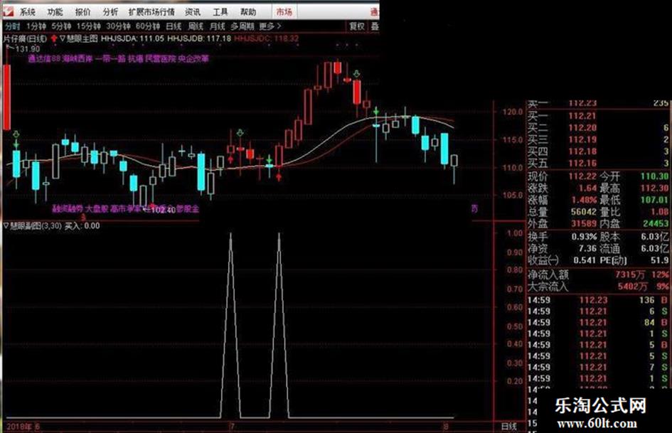Viewport: 672px width, 433px height.
Task: Select the 多周期 tab
Action: click(x=242, y=26)
